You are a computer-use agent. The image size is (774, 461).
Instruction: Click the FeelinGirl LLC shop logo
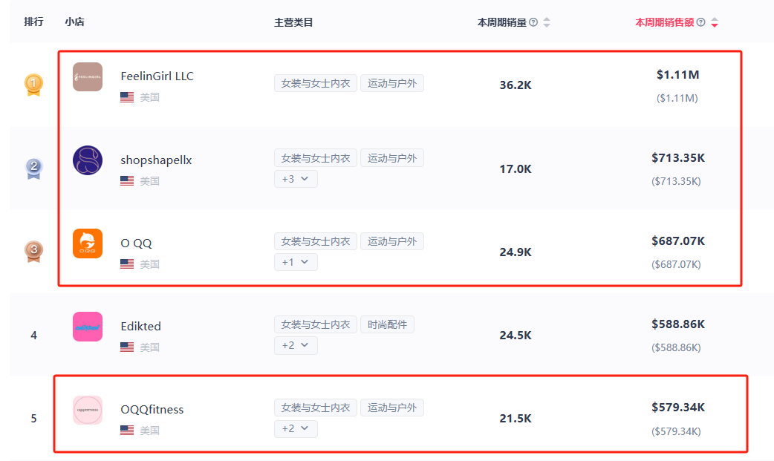coord(88,77)
